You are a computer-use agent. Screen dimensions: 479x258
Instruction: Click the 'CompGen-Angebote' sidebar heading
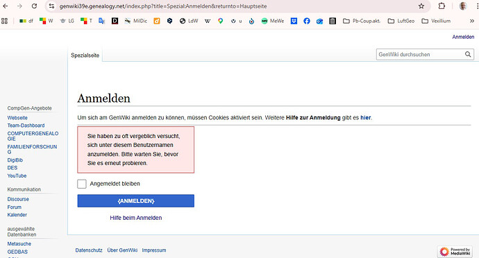point(29,108)
